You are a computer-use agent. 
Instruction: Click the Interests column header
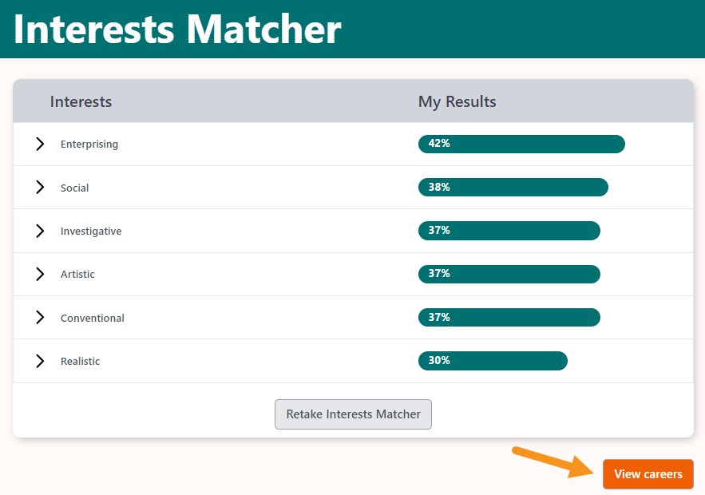point(81,101)
